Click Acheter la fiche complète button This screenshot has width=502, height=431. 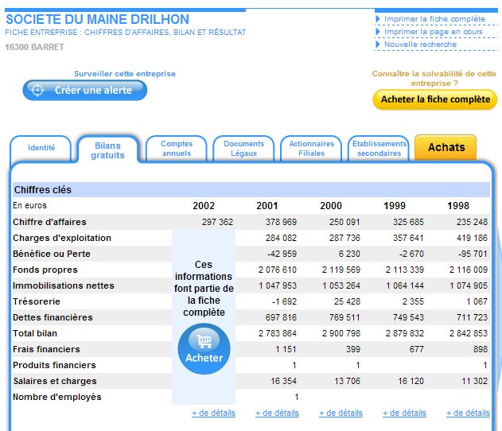tap(435, 99)
